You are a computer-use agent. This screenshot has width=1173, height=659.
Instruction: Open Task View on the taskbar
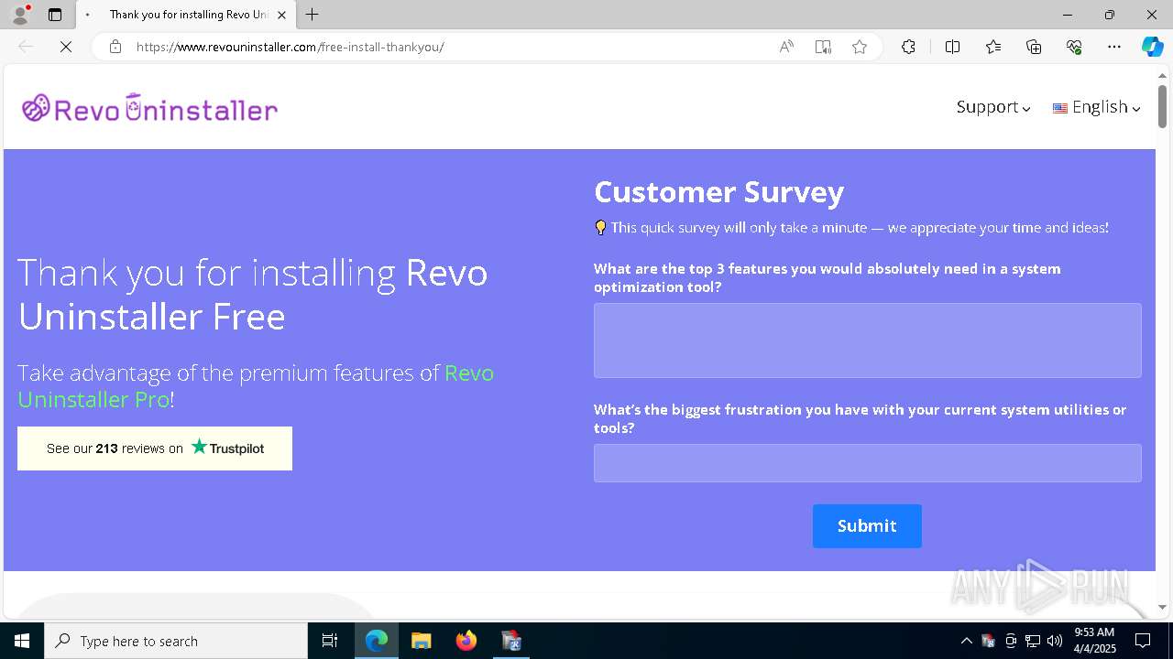click(330, 641)
